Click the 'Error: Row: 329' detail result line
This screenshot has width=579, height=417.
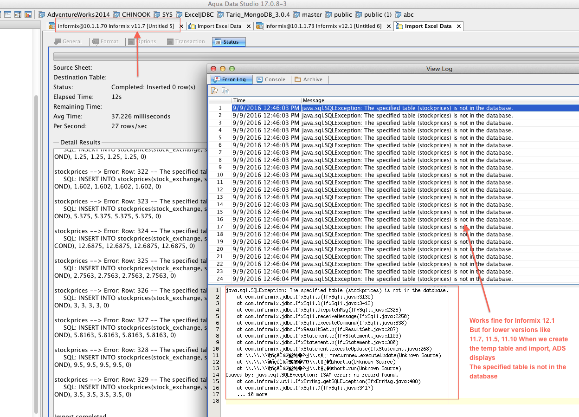pyautogui.click(x=130, y=380)
